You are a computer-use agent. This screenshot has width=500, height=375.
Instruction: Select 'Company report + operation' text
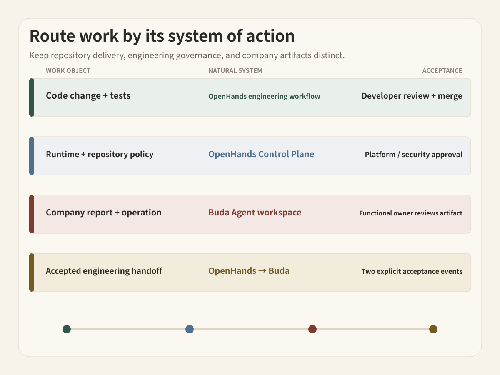tap(104, 212)
